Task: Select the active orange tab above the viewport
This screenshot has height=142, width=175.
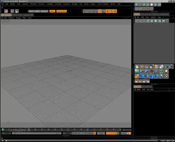Action: pyautogui.click(x=6, y=15)
